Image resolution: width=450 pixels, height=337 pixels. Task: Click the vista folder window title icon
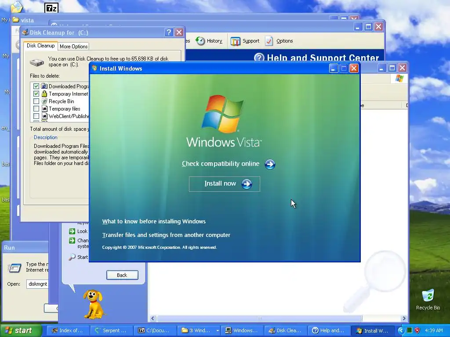pyautogui.click(x=16, y=20)
